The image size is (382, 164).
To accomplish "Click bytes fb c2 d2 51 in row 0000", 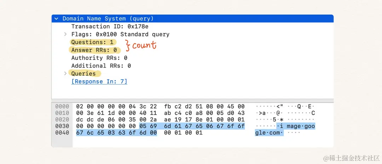I will [183, 107].
